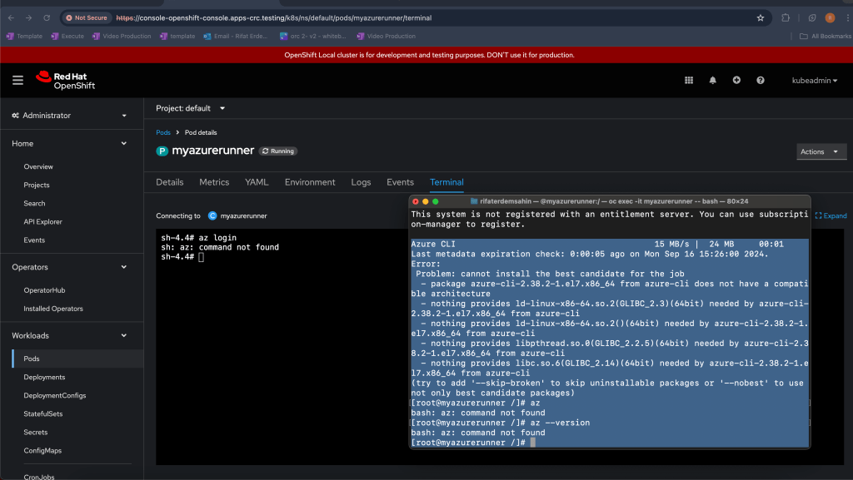Image resolution: width=853 pixels, height=480 pixels.
Task: Click the plus import YAML icon
Action: point(736,81)
